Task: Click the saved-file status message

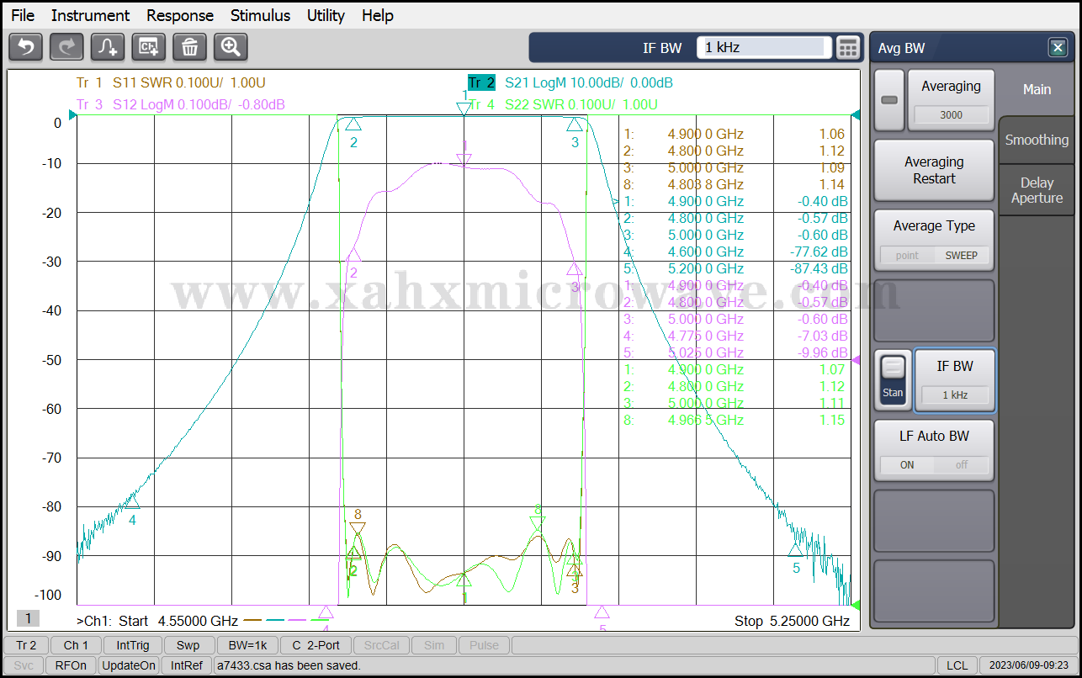Action: tap(289, 665)
